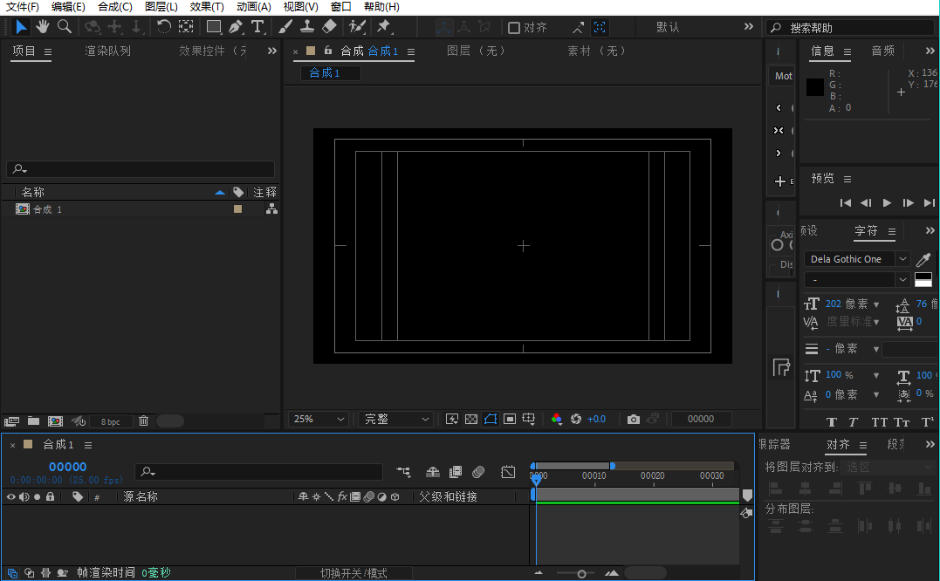Select the Hand tool
The image size is (940, 581).
[x=43, y=27]
